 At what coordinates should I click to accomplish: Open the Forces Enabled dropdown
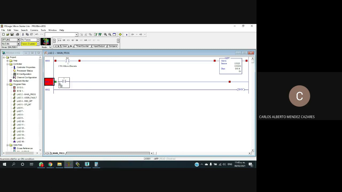coord(38,44)
